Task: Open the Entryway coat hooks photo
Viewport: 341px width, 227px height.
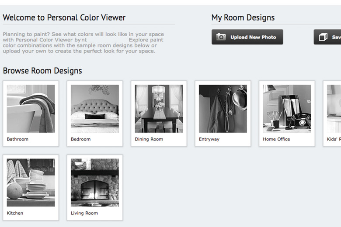Action: tap(223, 108)
